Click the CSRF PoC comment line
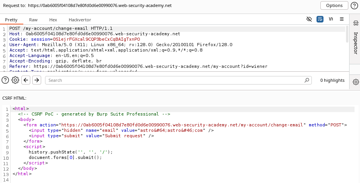The height and width of the screenshot is (183, 360). pyautogui.click(x=94, y=114)
